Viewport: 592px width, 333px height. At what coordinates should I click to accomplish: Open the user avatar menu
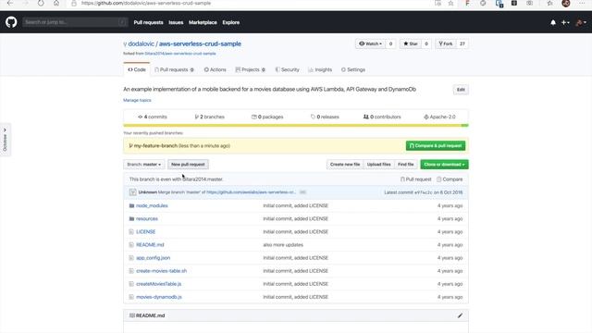click(581, 22)
